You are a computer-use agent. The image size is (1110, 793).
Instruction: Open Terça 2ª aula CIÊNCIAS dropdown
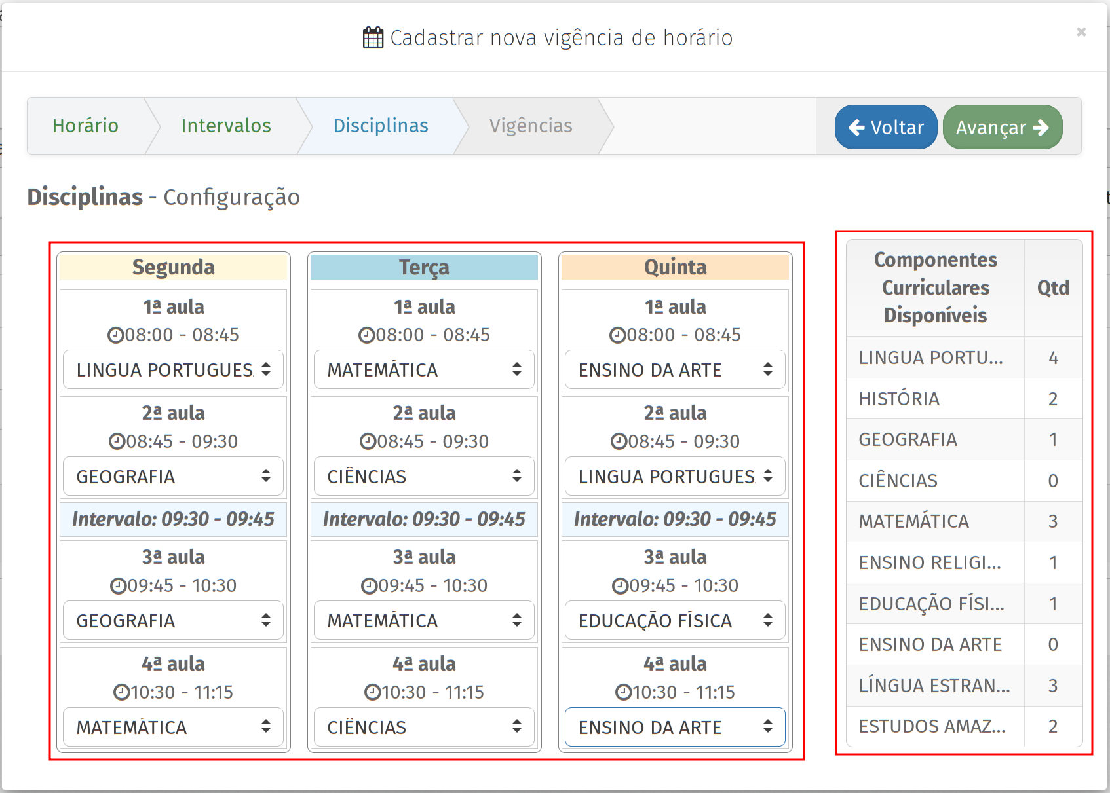point(424,477)
